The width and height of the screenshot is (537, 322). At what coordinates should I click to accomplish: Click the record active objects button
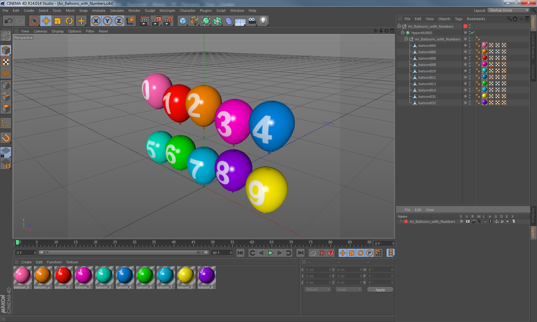coord(313,253)
